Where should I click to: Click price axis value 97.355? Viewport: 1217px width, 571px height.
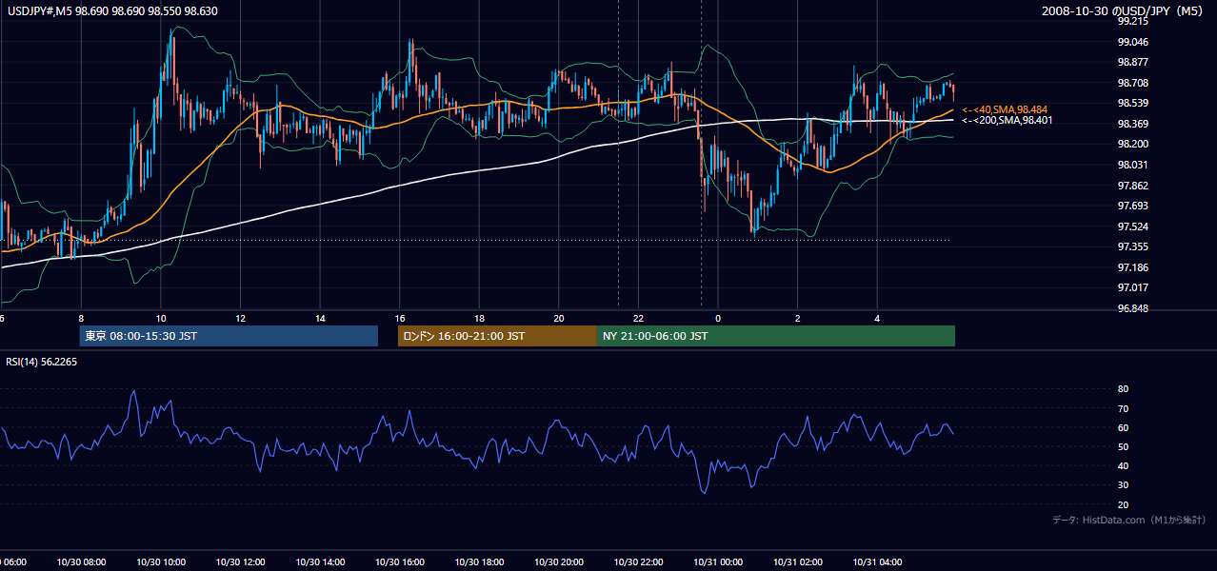tap(1132, 246)
